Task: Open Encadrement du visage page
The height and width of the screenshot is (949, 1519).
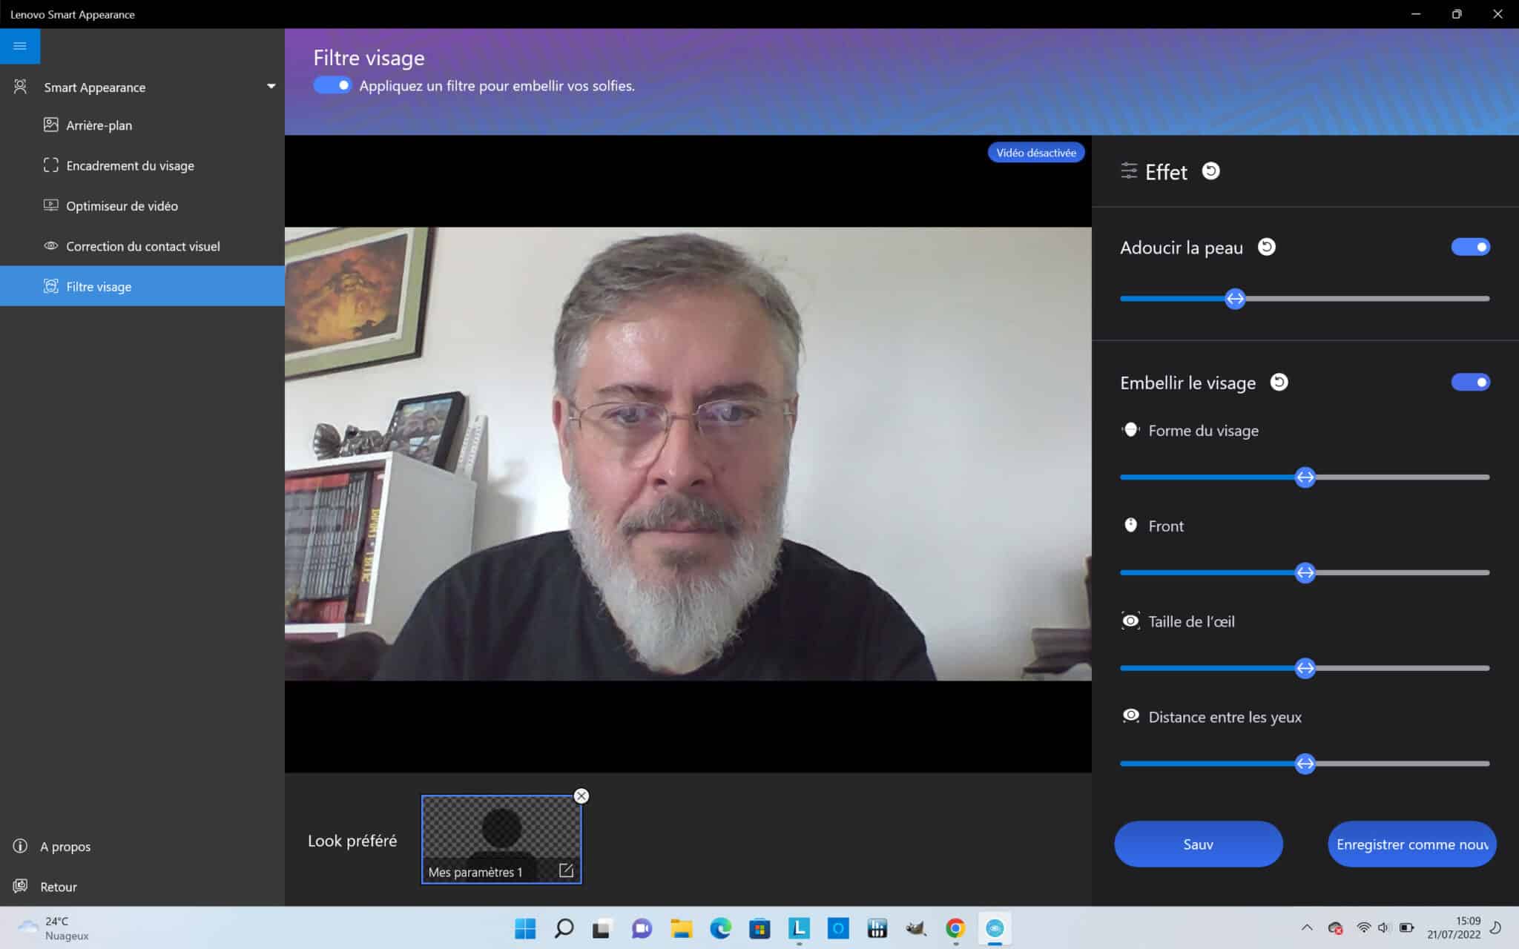Action: coord(142,165)
